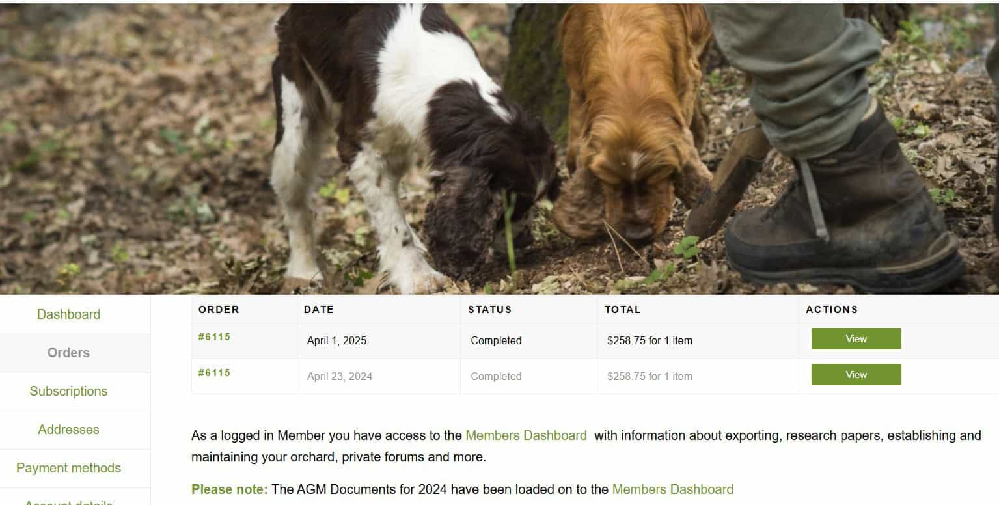This screenshot has width=999, height=505.
Task: Open order #6115 dated April 23, 2024
Action: tap(214, 373)
